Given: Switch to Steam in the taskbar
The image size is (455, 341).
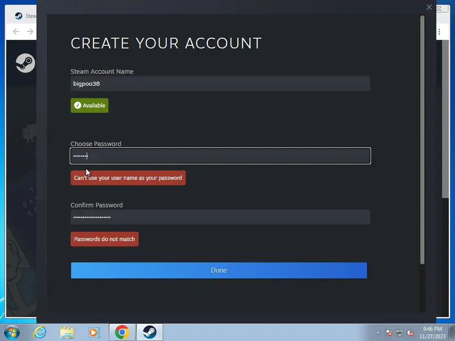Looking at the screenshot, I should (x=149, y=332).
